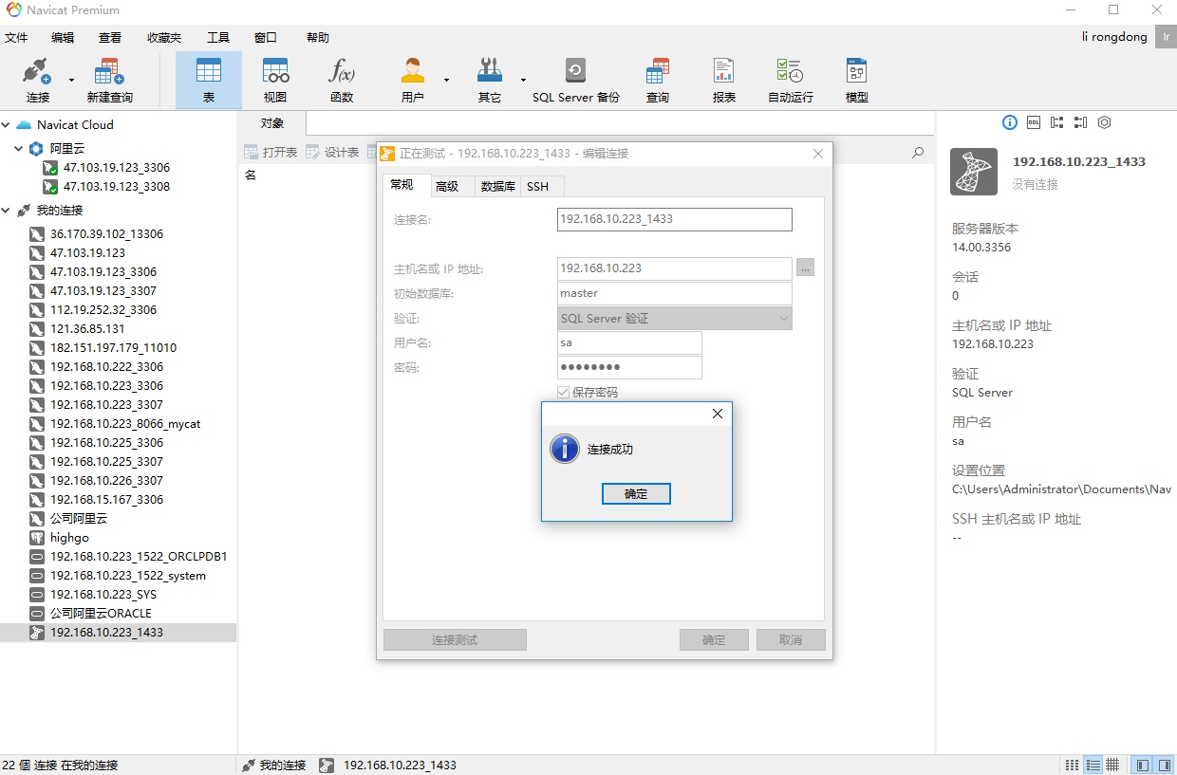Image resolution: width=1177 pixels, height=775 pixels.
Task: Show the general info icon in right panel
Action: point(1009,122)
